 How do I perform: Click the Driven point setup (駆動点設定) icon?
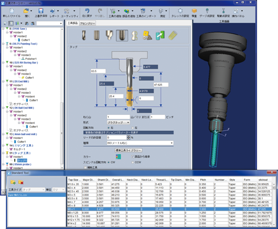click(x=224, y=10)
